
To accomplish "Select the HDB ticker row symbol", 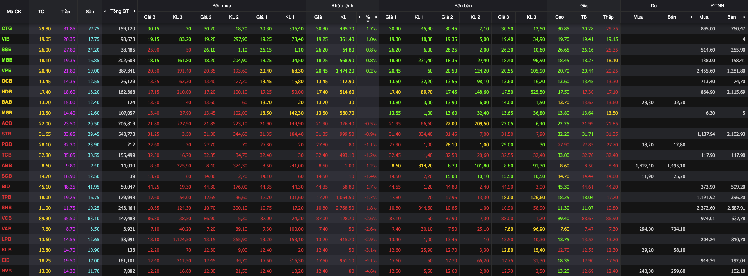I will point(7,92).
